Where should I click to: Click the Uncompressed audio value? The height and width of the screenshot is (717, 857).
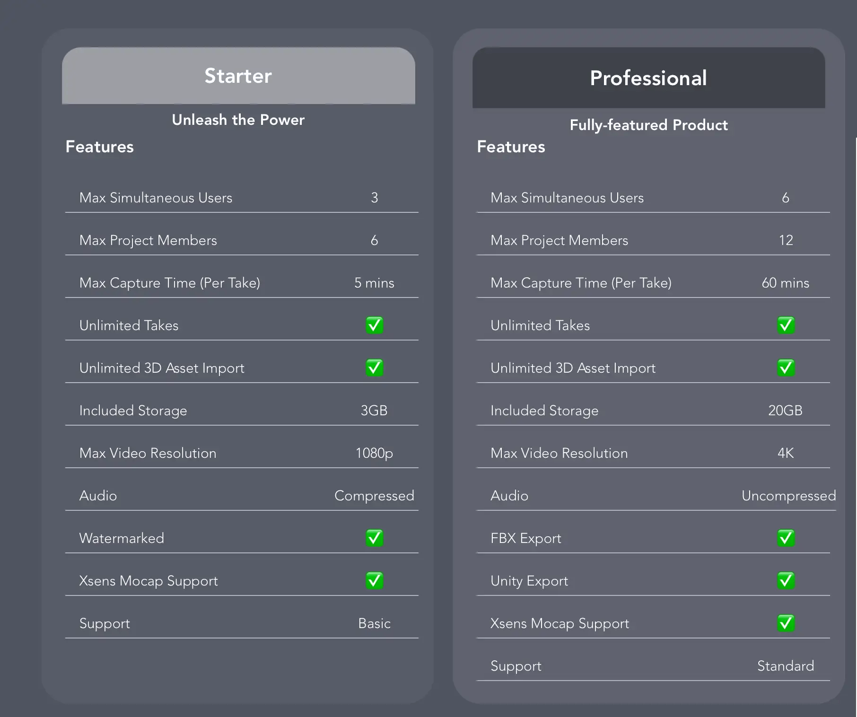tap(788, 496)
